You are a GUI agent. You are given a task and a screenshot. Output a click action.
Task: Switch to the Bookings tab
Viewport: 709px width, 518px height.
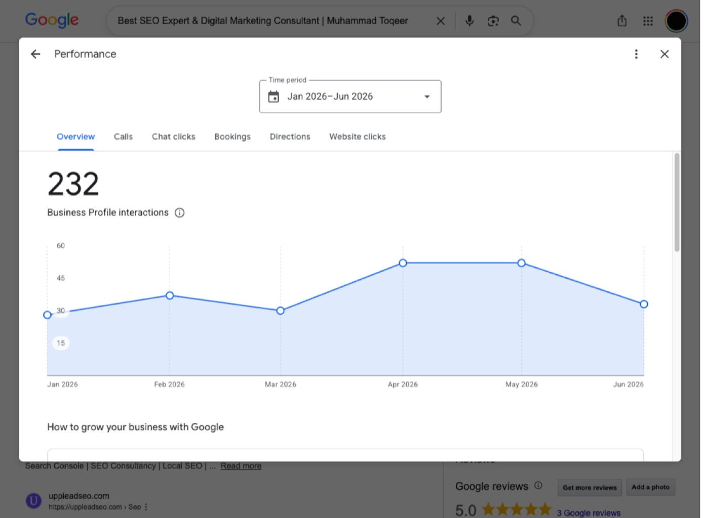click(232, 137)
